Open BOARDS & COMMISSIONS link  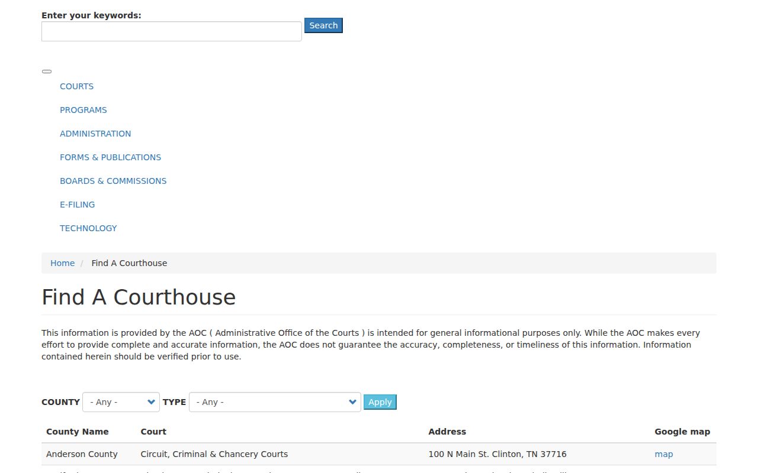(113, 181)
